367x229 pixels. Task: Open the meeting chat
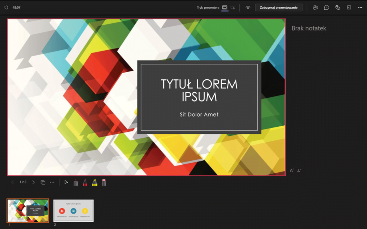pyautogui.click(x=327, y=8)
